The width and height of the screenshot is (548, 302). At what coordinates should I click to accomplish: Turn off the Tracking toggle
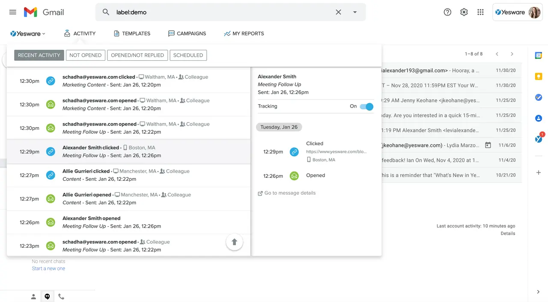tap(366, 106)
